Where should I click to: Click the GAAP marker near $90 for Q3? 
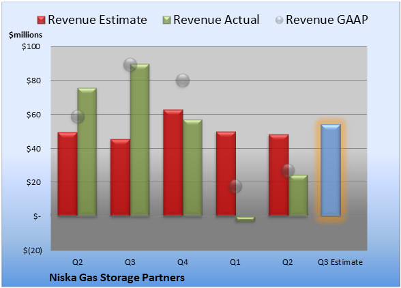point(130,65)
